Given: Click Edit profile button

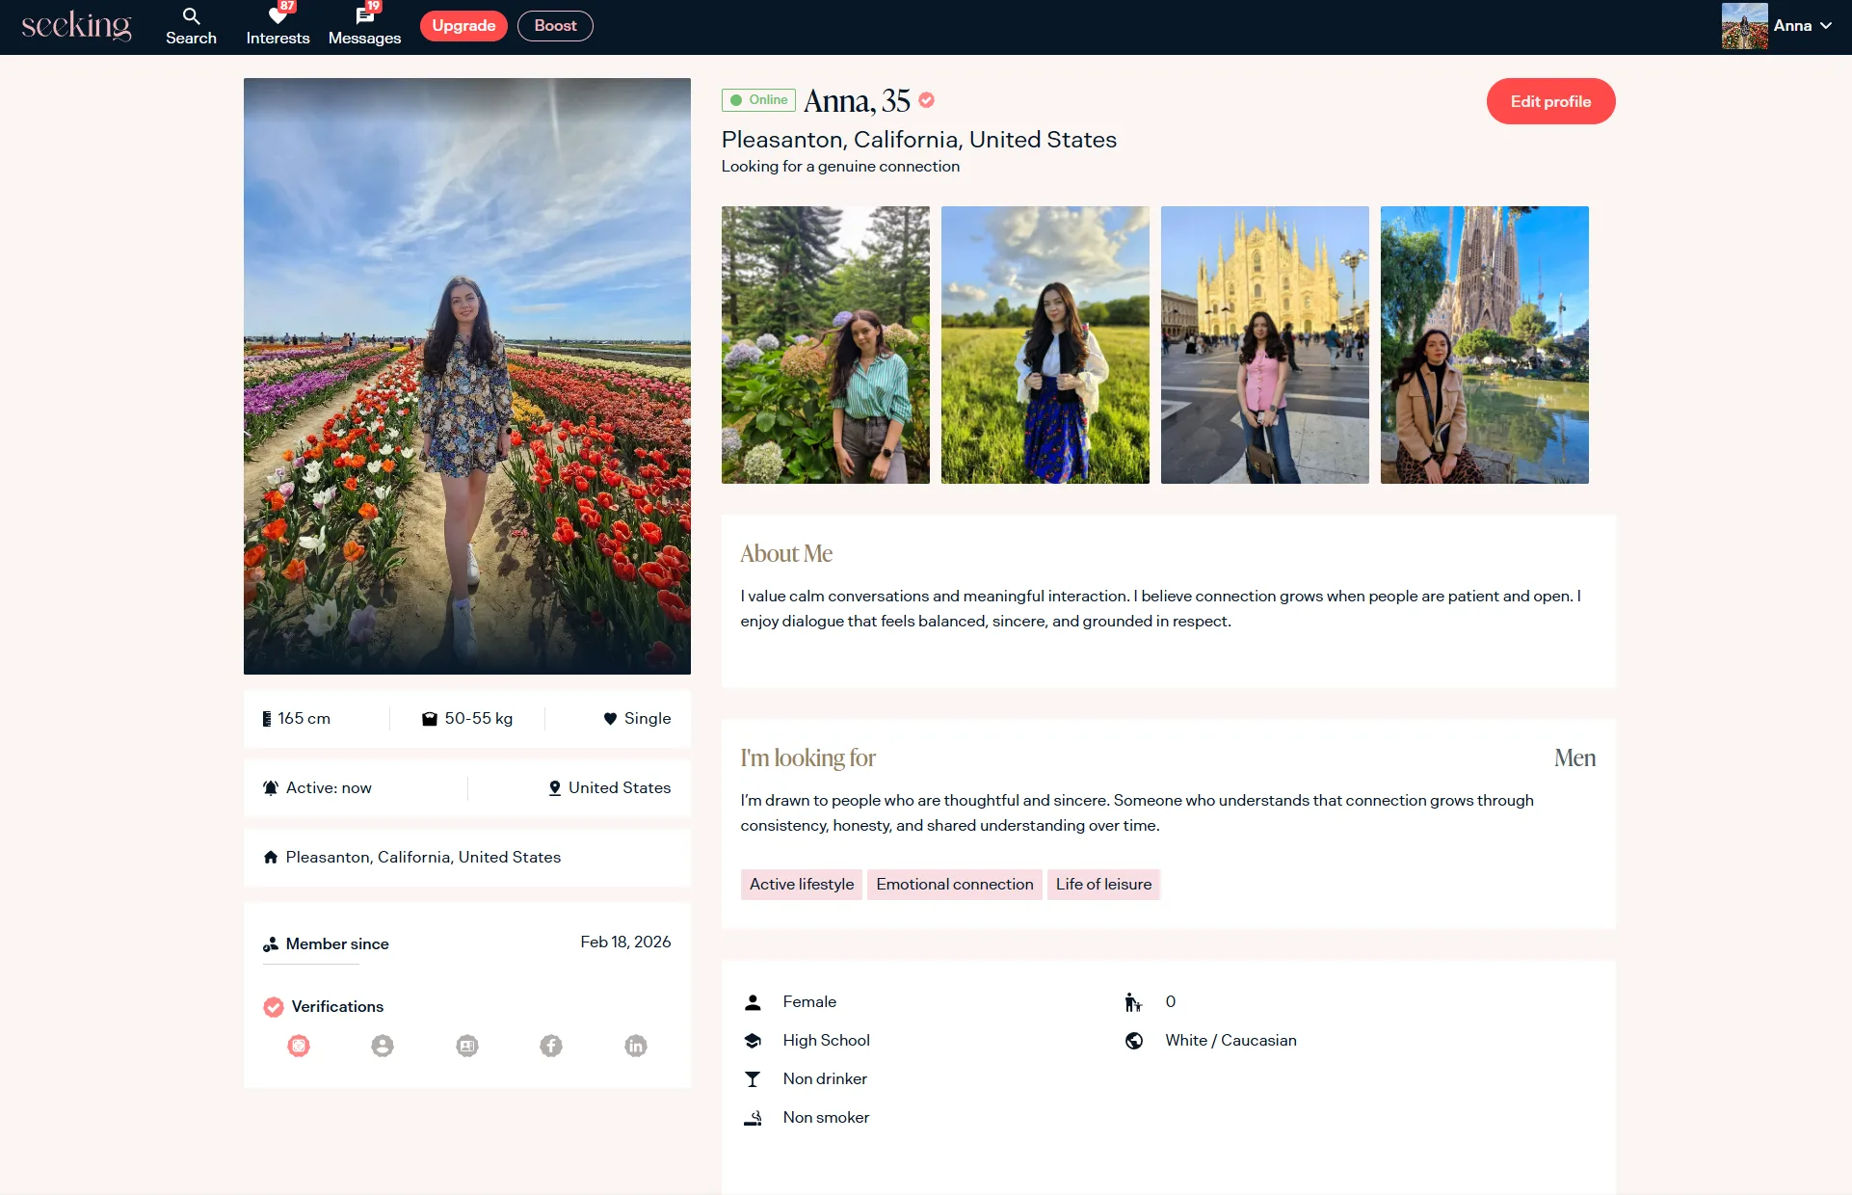Looking at the screenshot, I should [1550, 101].
